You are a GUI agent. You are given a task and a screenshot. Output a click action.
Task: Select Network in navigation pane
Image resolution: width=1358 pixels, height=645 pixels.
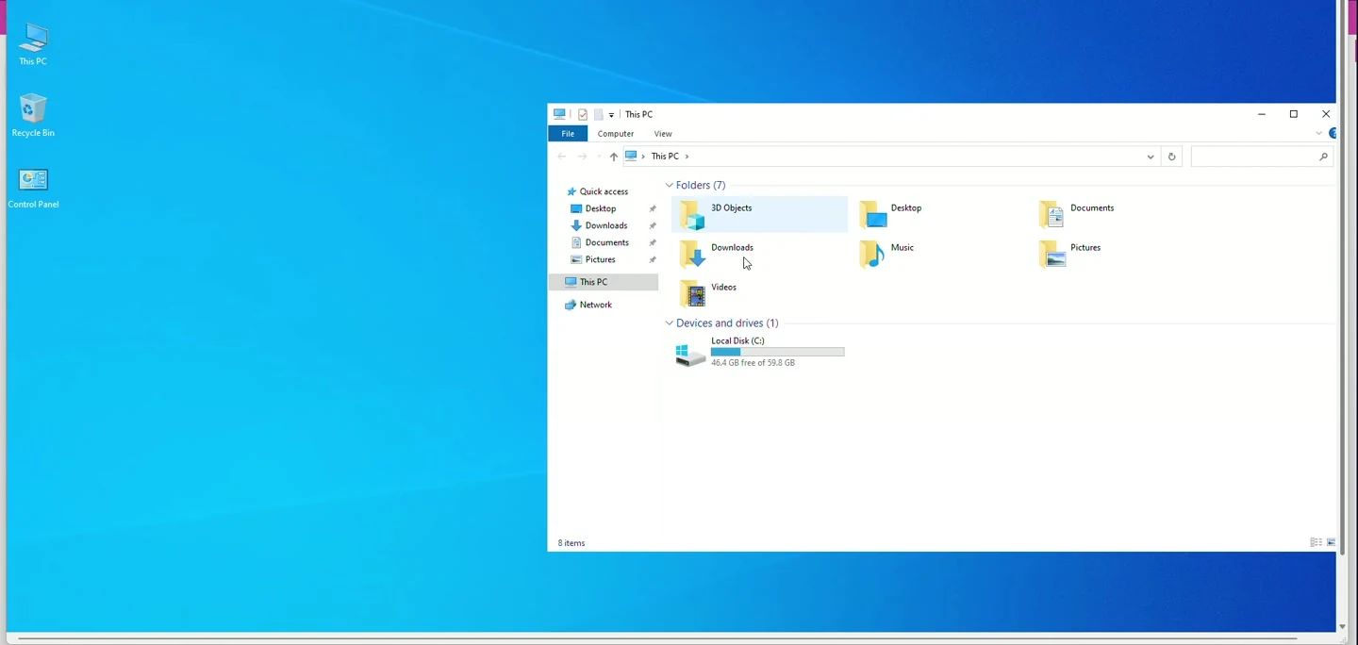(596, 305)
